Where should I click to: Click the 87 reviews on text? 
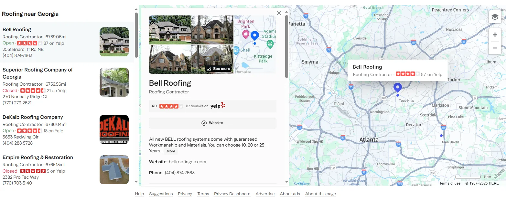tap(197, 106)
